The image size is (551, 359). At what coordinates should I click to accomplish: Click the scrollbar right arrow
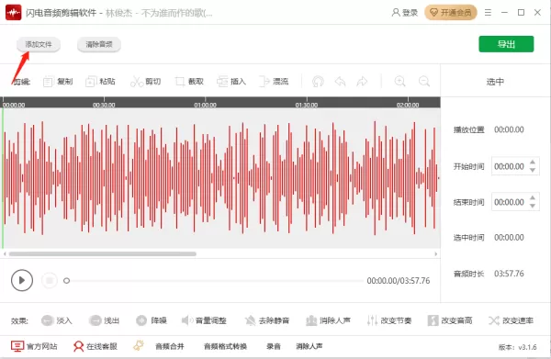pos(435,253)
